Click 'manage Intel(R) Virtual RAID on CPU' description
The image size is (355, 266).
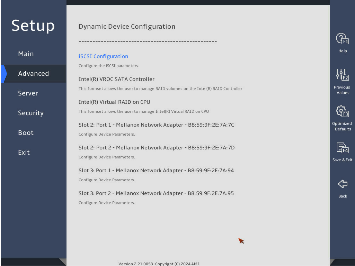[143, 111]
